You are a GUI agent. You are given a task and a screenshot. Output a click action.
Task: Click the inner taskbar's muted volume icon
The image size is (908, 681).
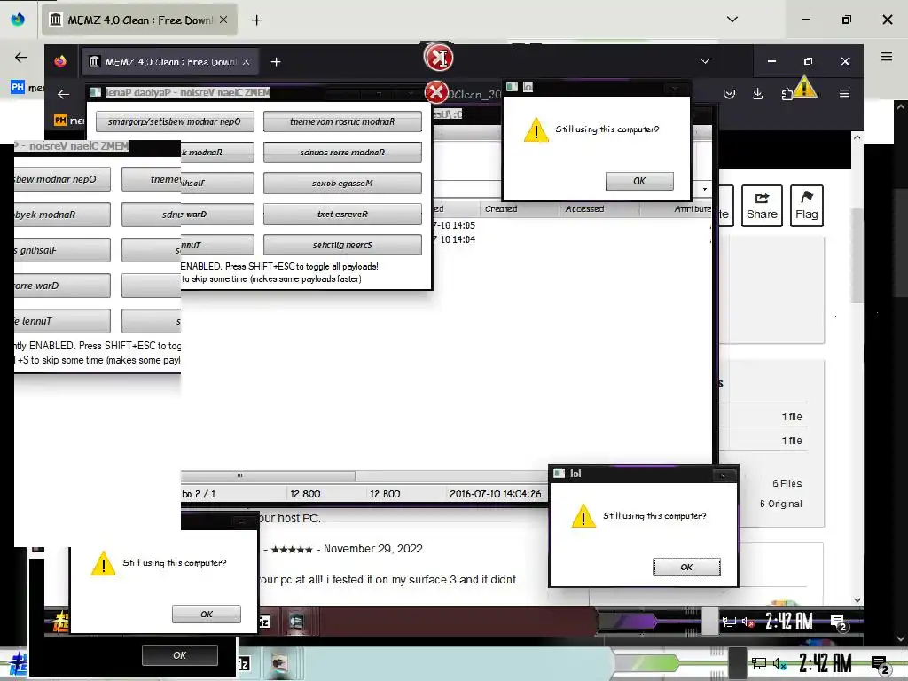(748, 622)
